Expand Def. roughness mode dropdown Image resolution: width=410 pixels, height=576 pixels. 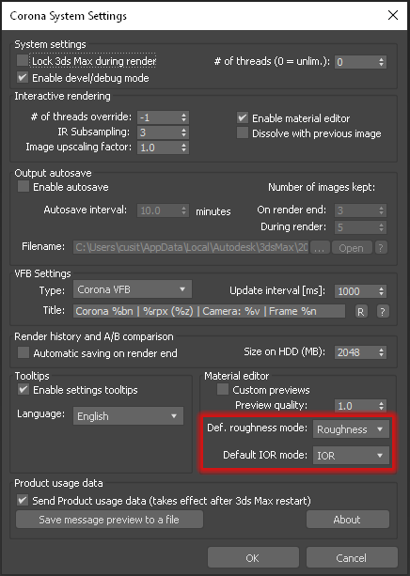click(x=351, y=429)
